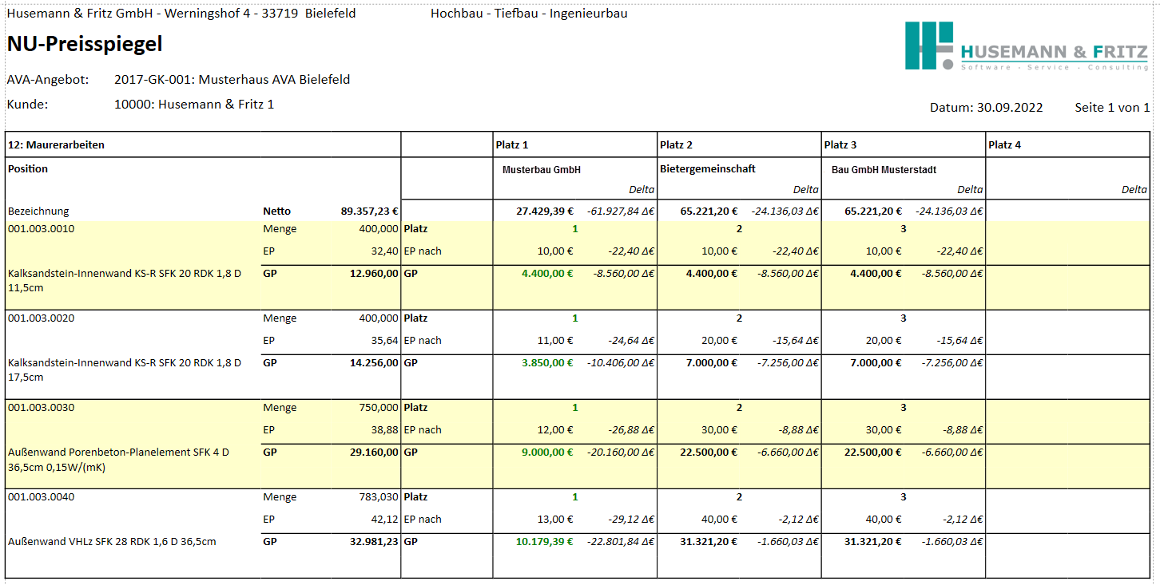Select the green GP value 10.179,39 €
This screenshot has width=1160, height=585.
tap(544, 542)
